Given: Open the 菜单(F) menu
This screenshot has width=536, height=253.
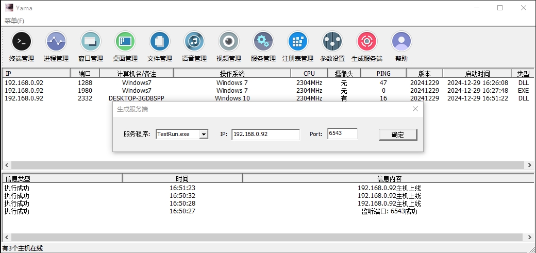Looking at the screenshot, I should [14, 21].
